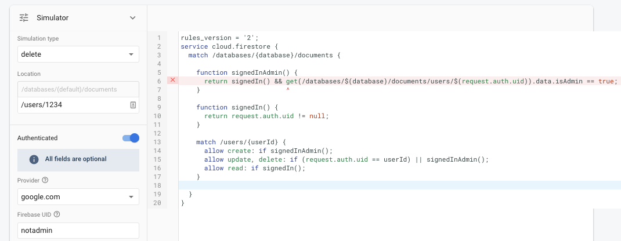Click the Simulator sliders tune icon
This screenshot has width=621, height=241.
24,18
